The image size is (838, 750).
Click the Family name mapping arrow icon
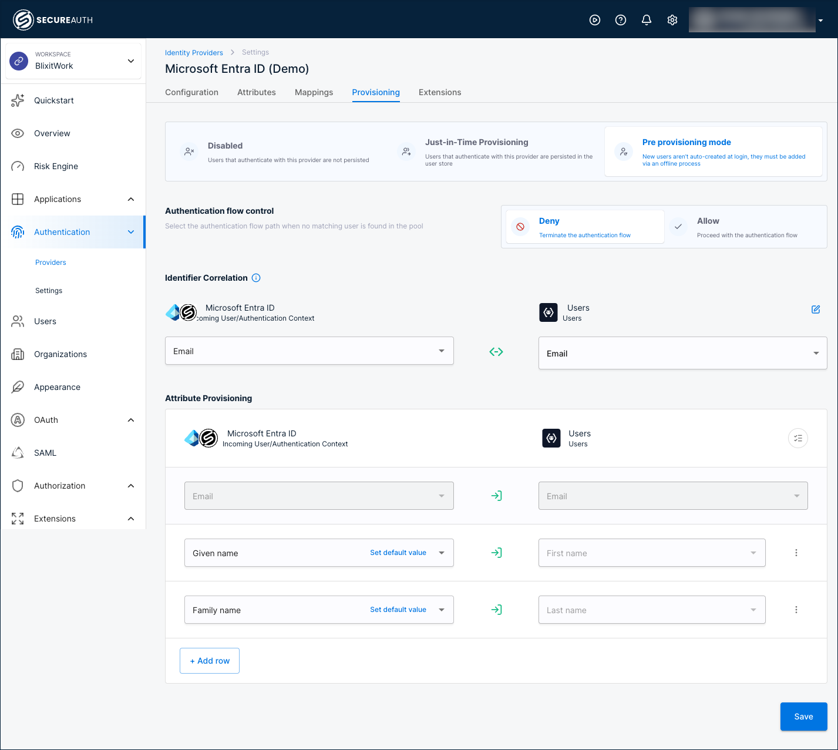click(496, 610)
